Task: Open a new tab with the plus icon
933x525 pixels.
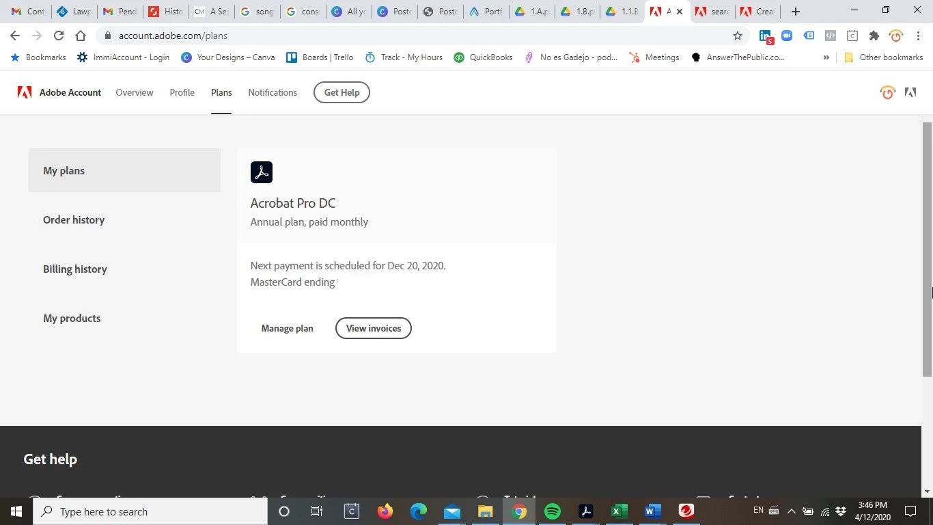Action: click(795, 12)
